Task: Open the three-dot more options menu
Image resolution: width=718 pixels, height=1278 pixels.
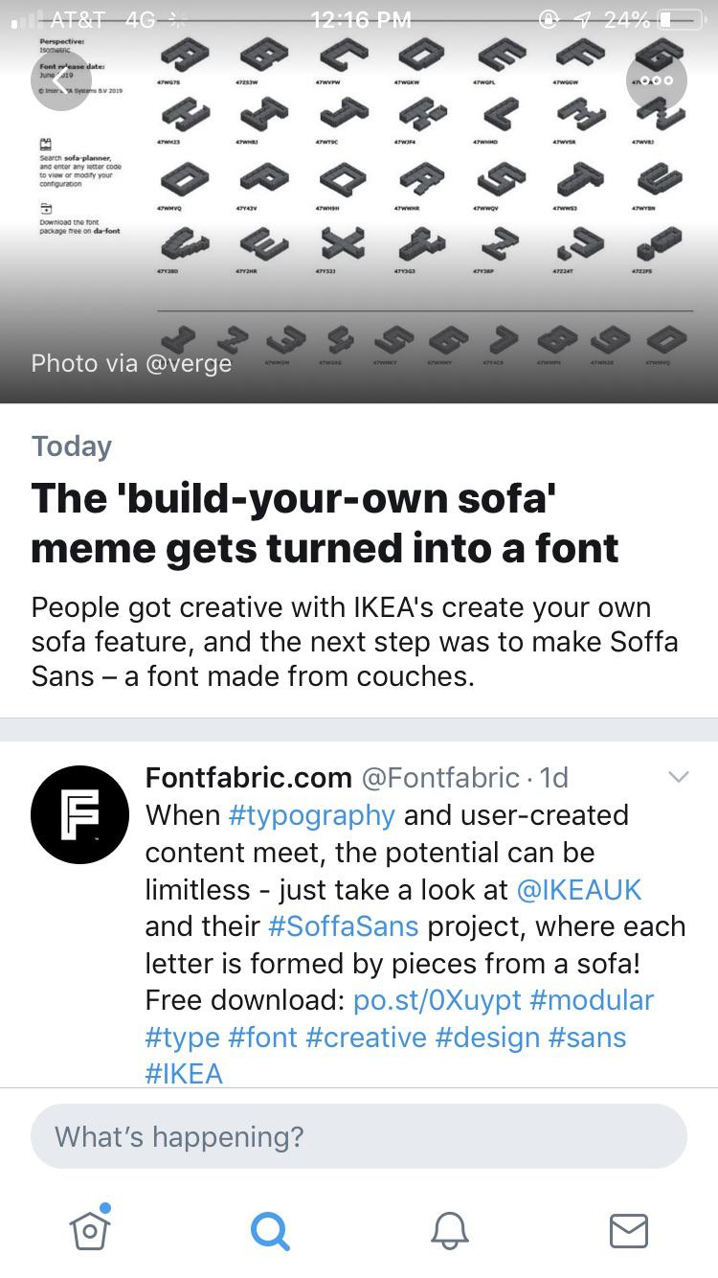Action: pos(657,80)
